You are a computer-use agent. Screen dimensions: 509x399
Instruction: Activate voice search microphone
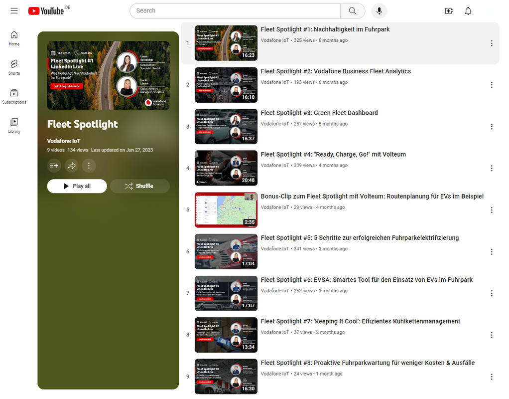coord(379,11)
